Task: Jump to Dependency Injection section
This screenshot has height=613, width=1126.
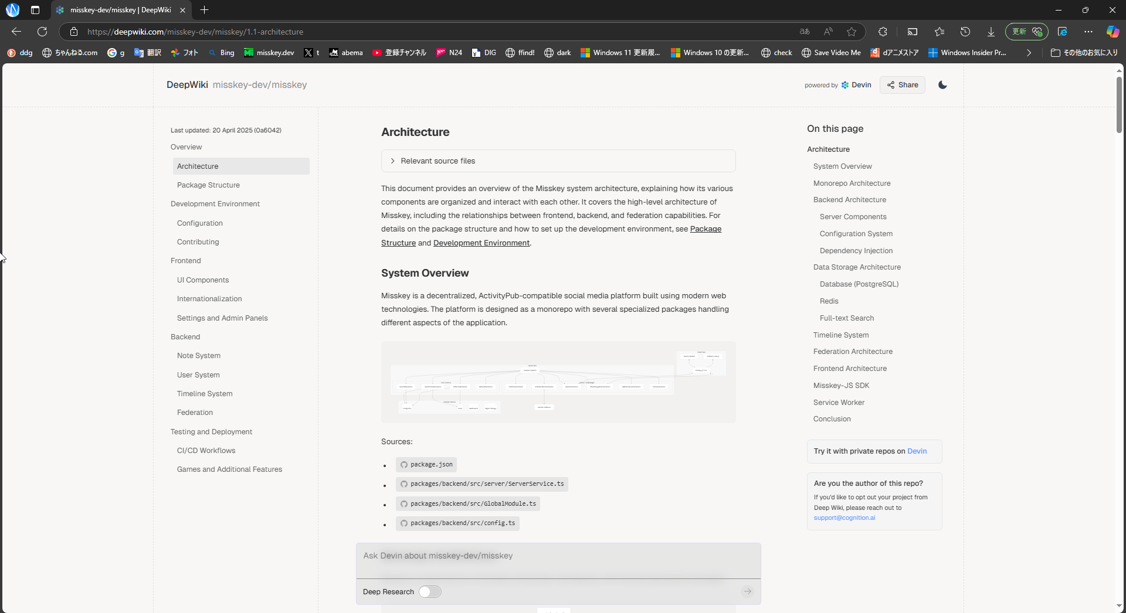Action: [x=856, y=251]
